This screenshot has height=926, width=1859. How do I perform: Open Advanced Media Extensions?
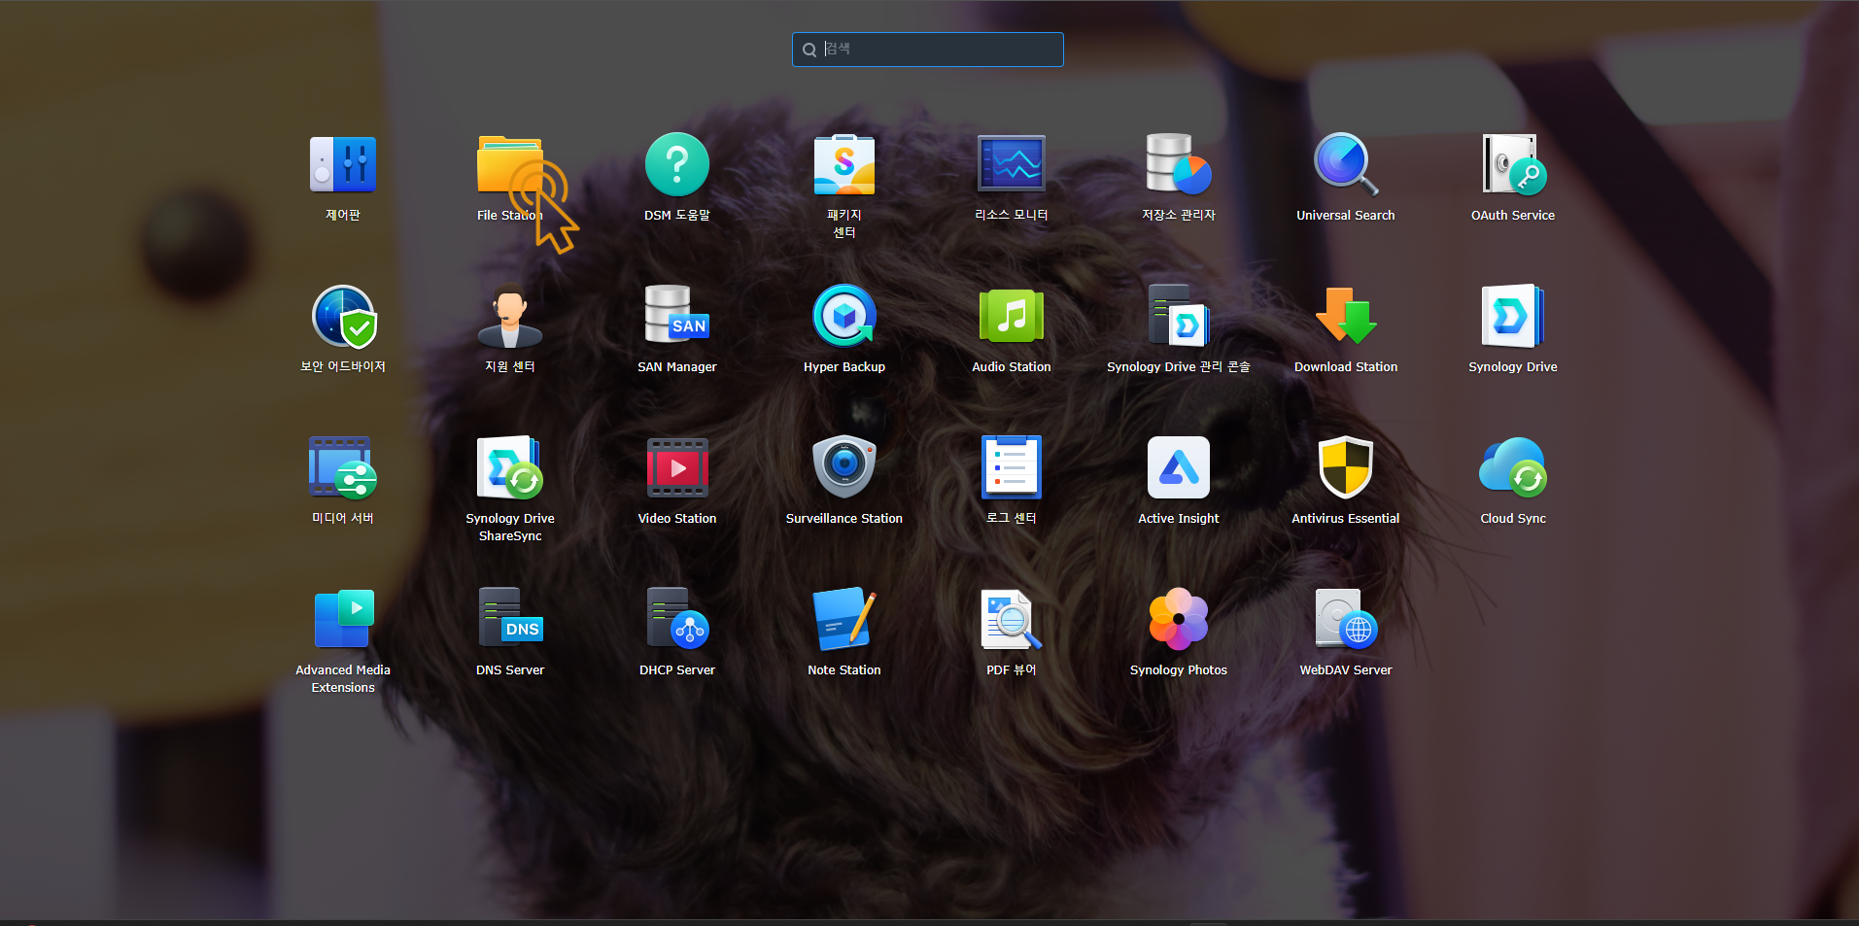point(343,619)
